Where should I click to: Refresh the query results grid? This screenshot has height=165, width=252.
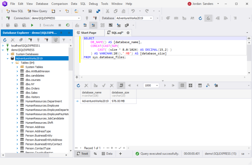(79, 85)
